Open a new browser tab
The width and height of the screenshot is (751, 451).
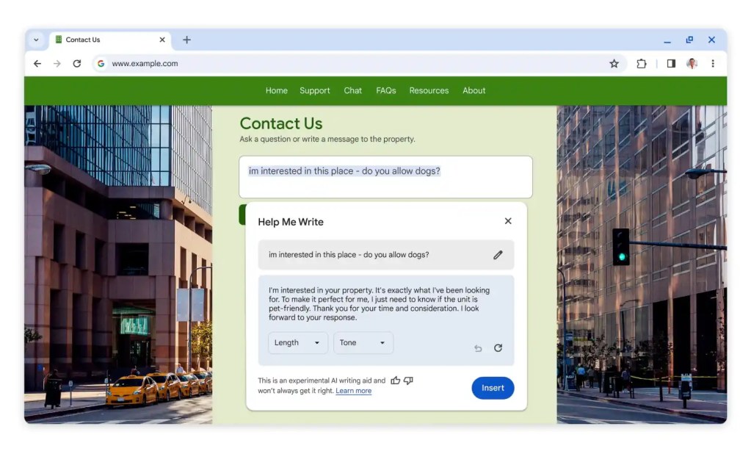[186, 40]
